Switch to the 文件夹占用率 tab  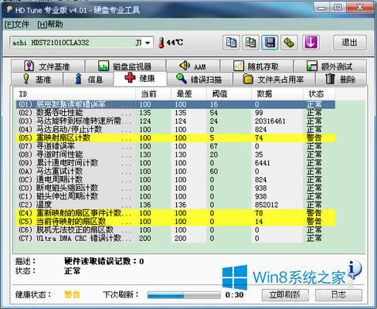(x=274, y=79)
